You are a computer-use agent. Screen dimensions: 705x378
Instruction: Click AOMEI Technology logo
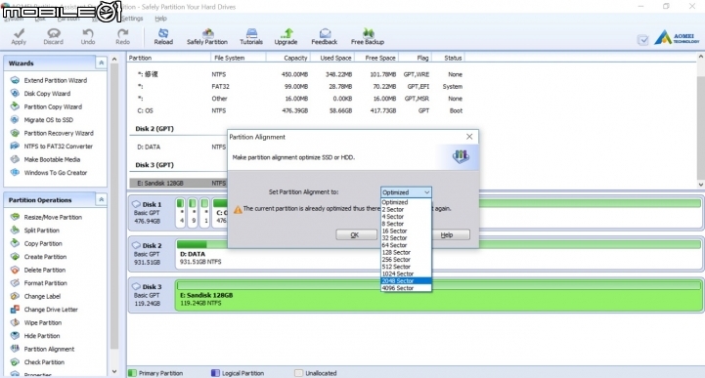coord(677,37)
